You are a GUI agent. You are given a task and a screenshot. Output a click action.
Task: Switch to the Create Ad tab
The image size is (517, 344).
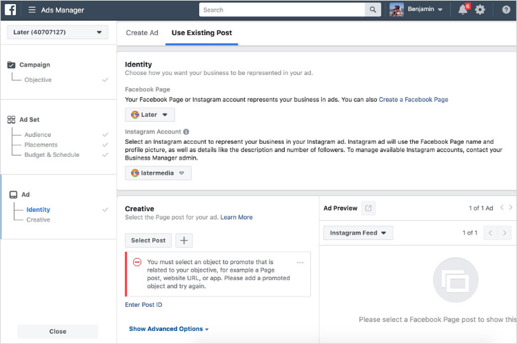point(142,32)
